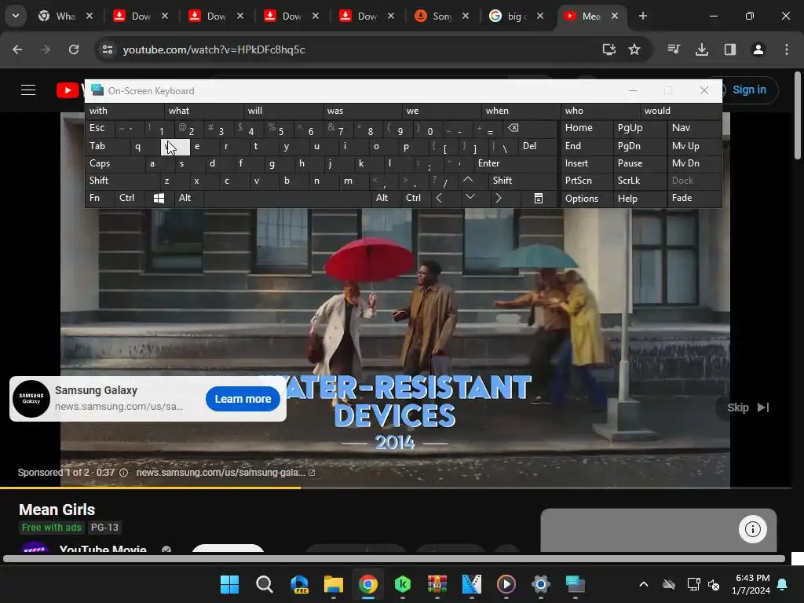
Task: Click the up arrow key on the On-Screen Keyboard
Action: pos(468,180)
